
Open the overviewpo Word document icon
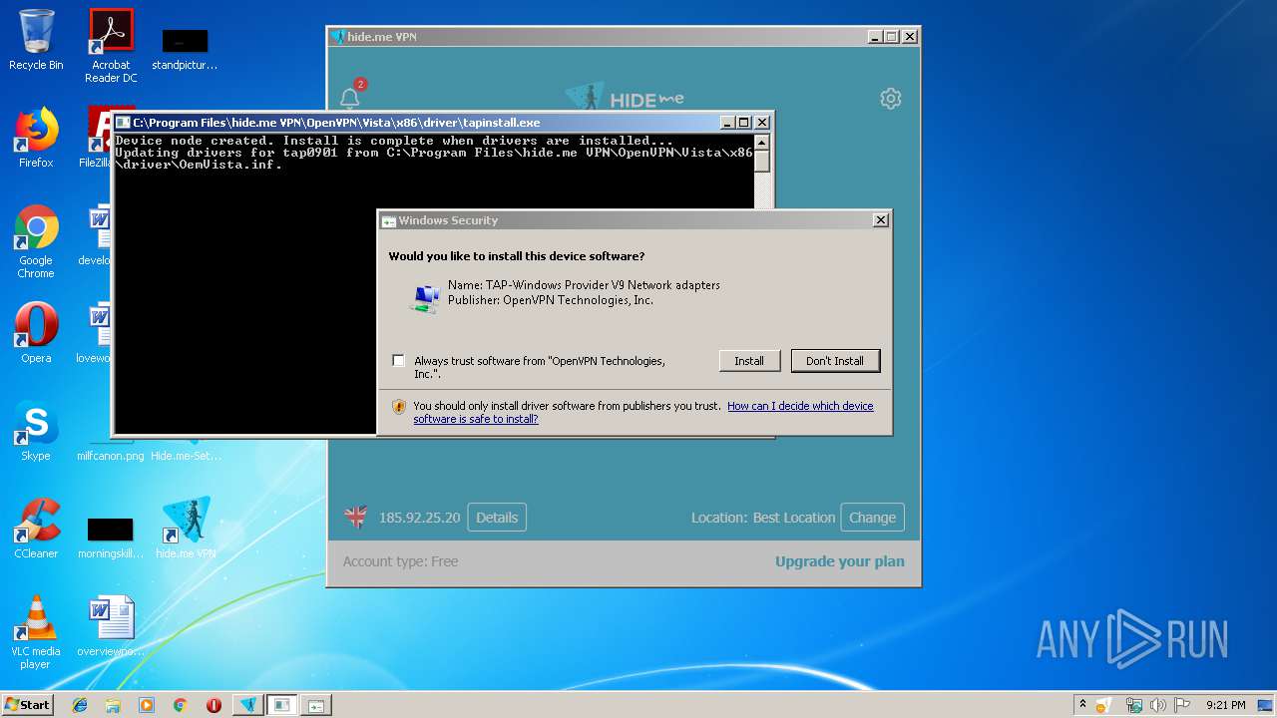(111, 626)
